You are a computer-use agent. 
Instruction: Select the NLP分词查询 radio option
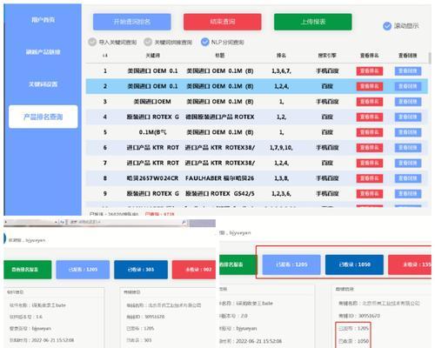(204, 42)
